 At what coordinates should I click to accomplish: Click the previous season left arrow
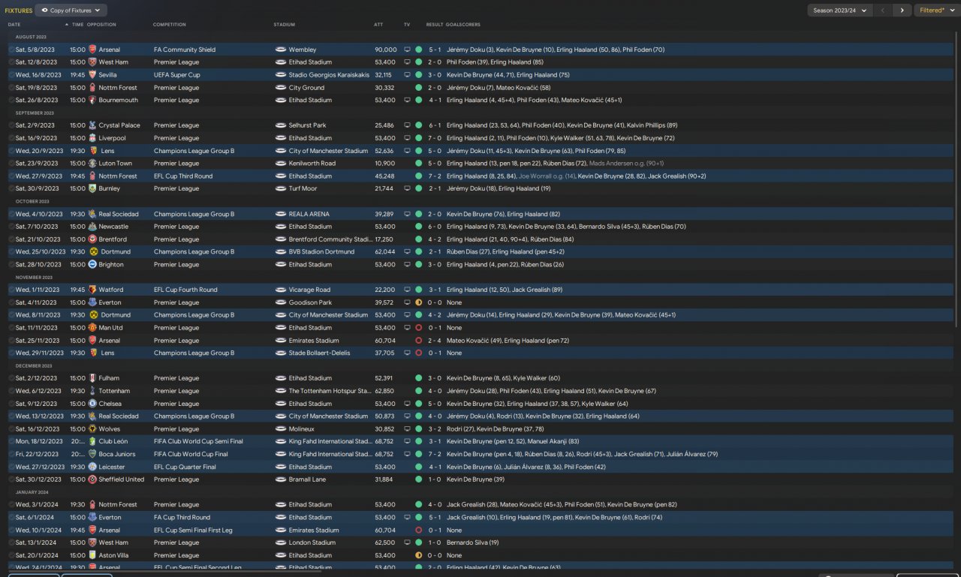point(883,11)
